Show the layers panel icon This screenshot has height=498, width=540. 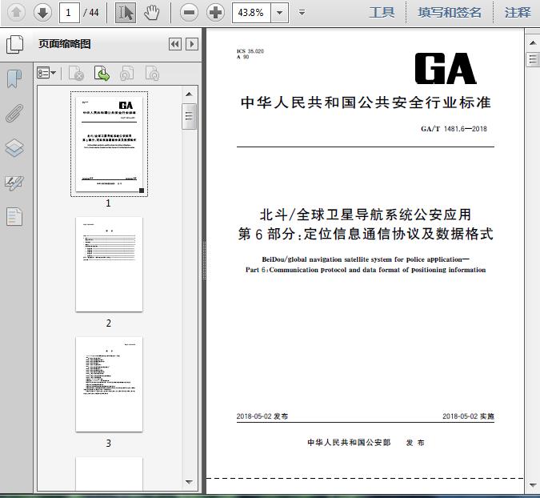14,148
